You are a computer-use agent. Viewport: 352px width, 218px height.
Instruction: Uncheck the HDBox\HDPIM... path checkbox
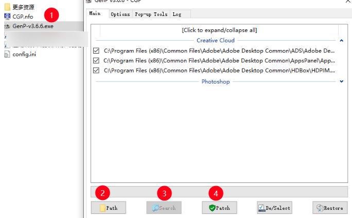[x=96, y=70]
